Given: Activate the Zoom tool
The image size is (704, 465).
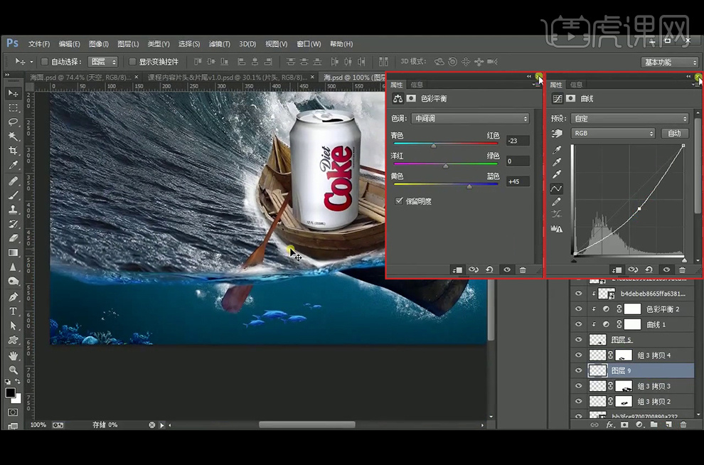Looking at the screenshot, I should 13,370.
